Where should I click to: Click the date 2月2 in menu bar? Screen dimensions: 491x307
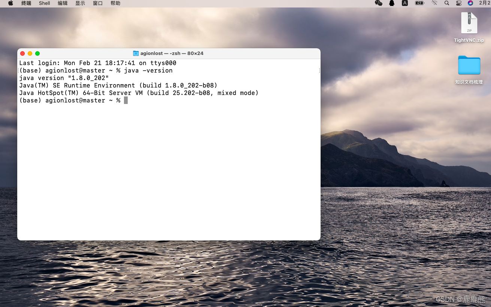[484, 3]
